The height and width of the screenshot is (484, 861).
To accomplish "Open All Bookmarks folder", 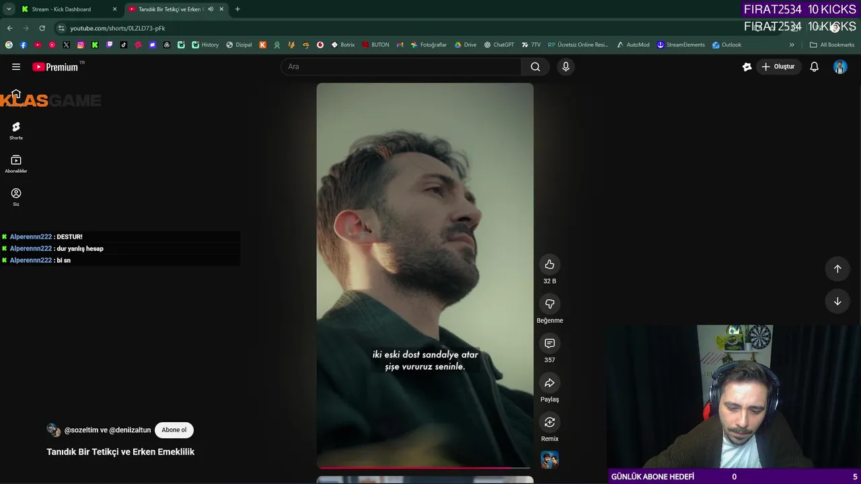I will (x=832, y=45).
